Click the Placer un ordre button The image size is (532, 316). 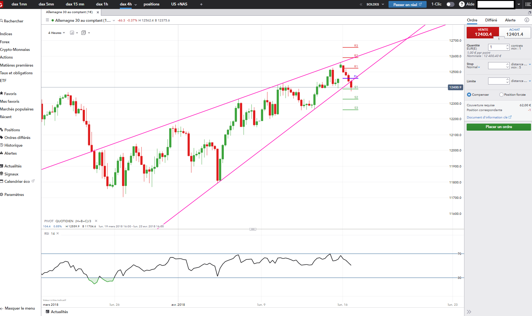pyautogui.click(x=499, y=127)
